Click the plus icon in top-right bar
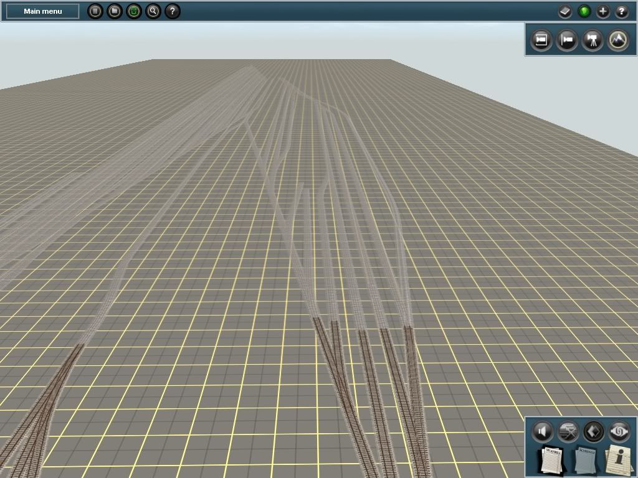638x478 pixels. (602, 11)
